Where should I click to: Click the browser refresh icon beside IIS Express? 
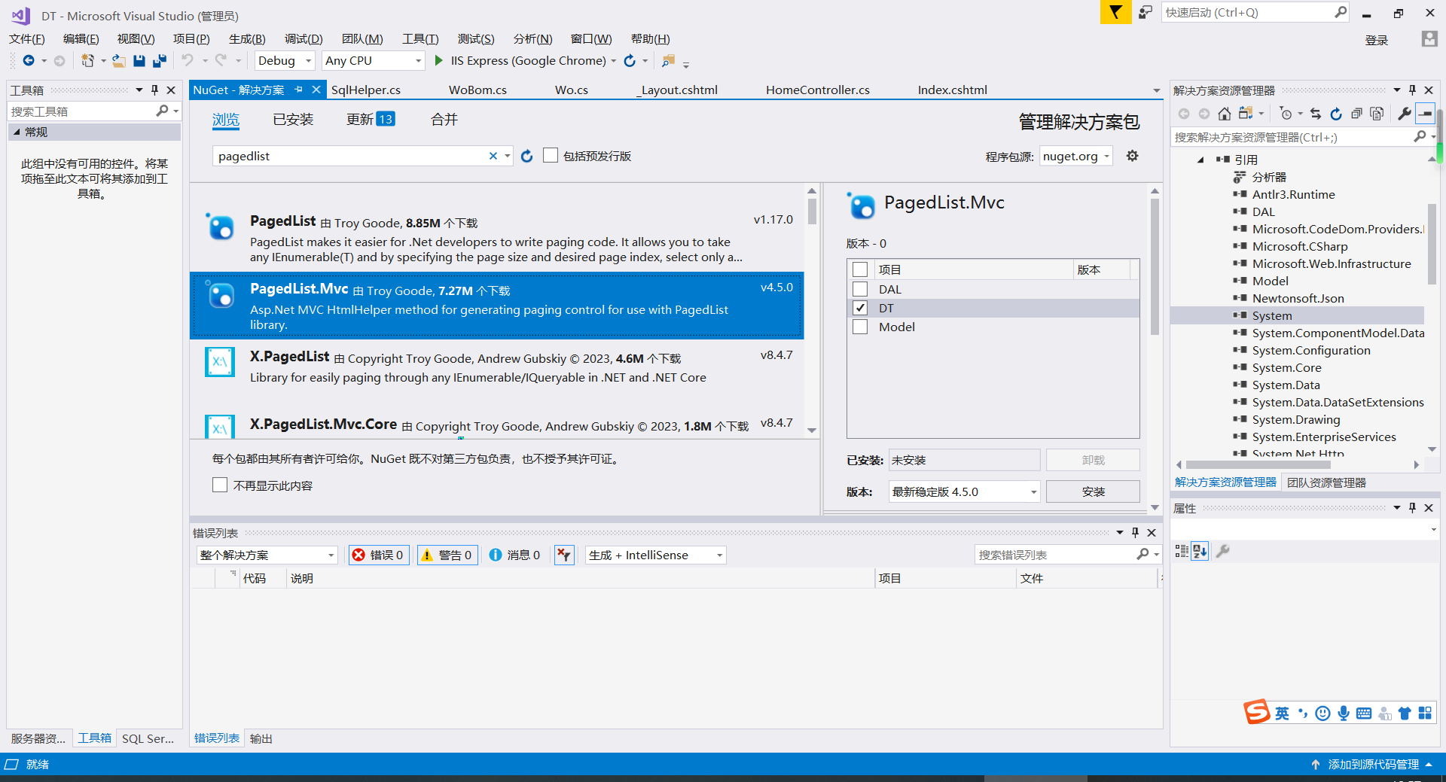pos(630,61)
